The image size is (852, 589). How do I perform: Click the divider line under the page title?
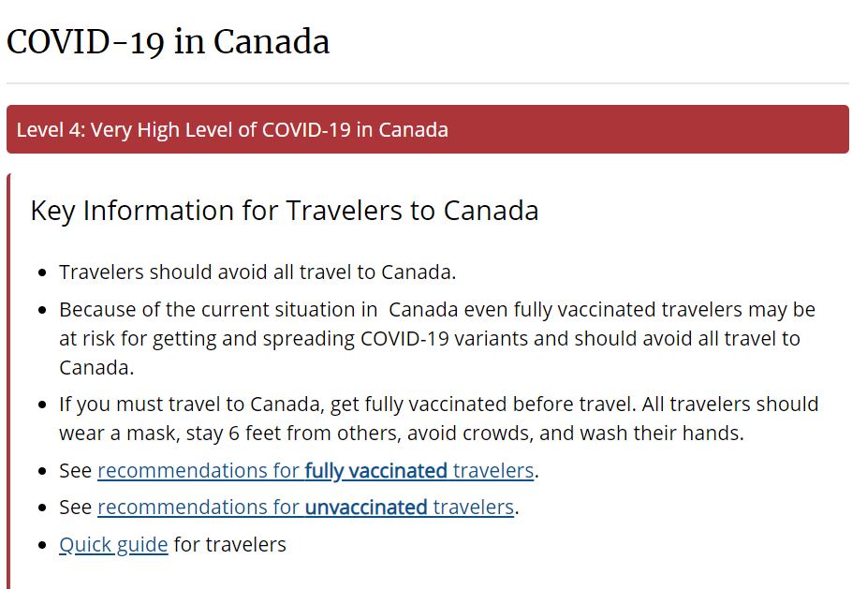point(427,83)
